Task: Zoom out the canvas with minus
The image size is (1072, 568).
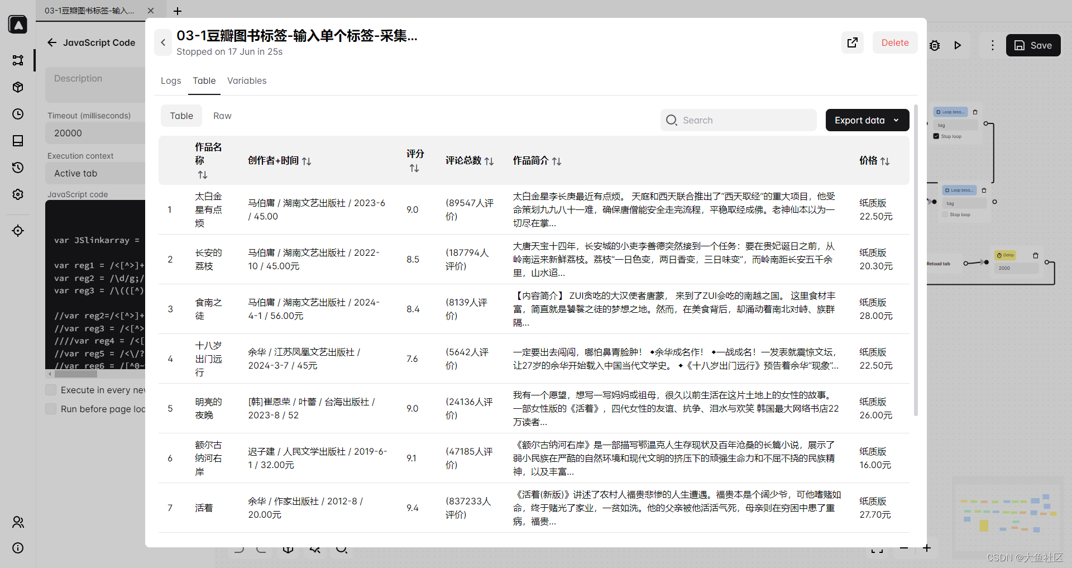Action: pyautogui.click(x=904, y=548)
